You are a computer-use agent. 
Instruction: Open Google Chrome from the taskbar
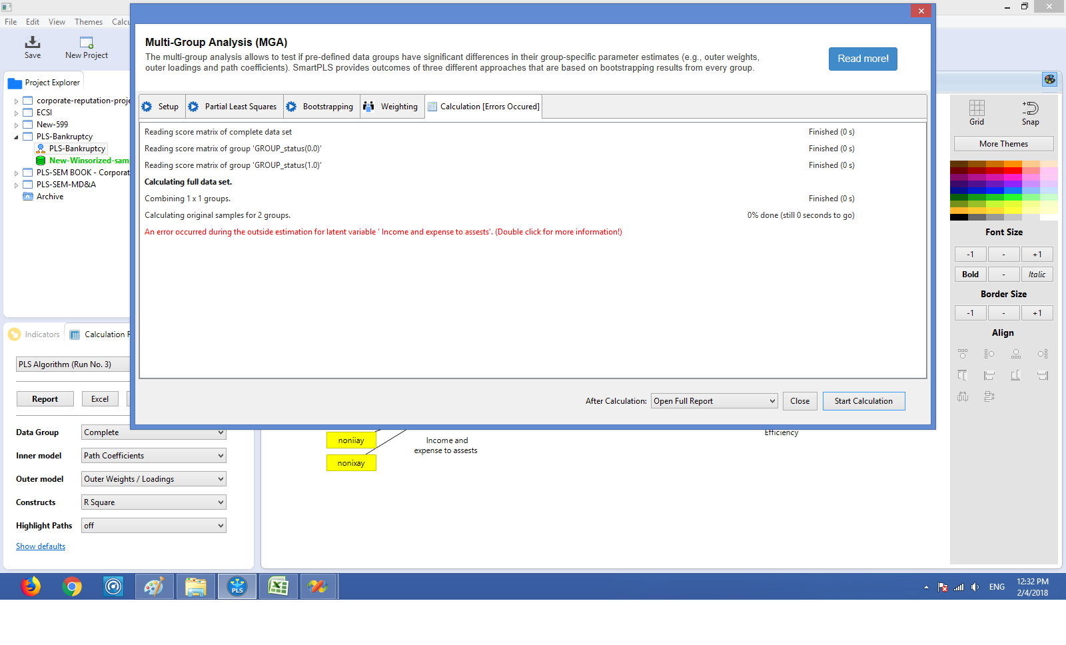click(72, 586)
